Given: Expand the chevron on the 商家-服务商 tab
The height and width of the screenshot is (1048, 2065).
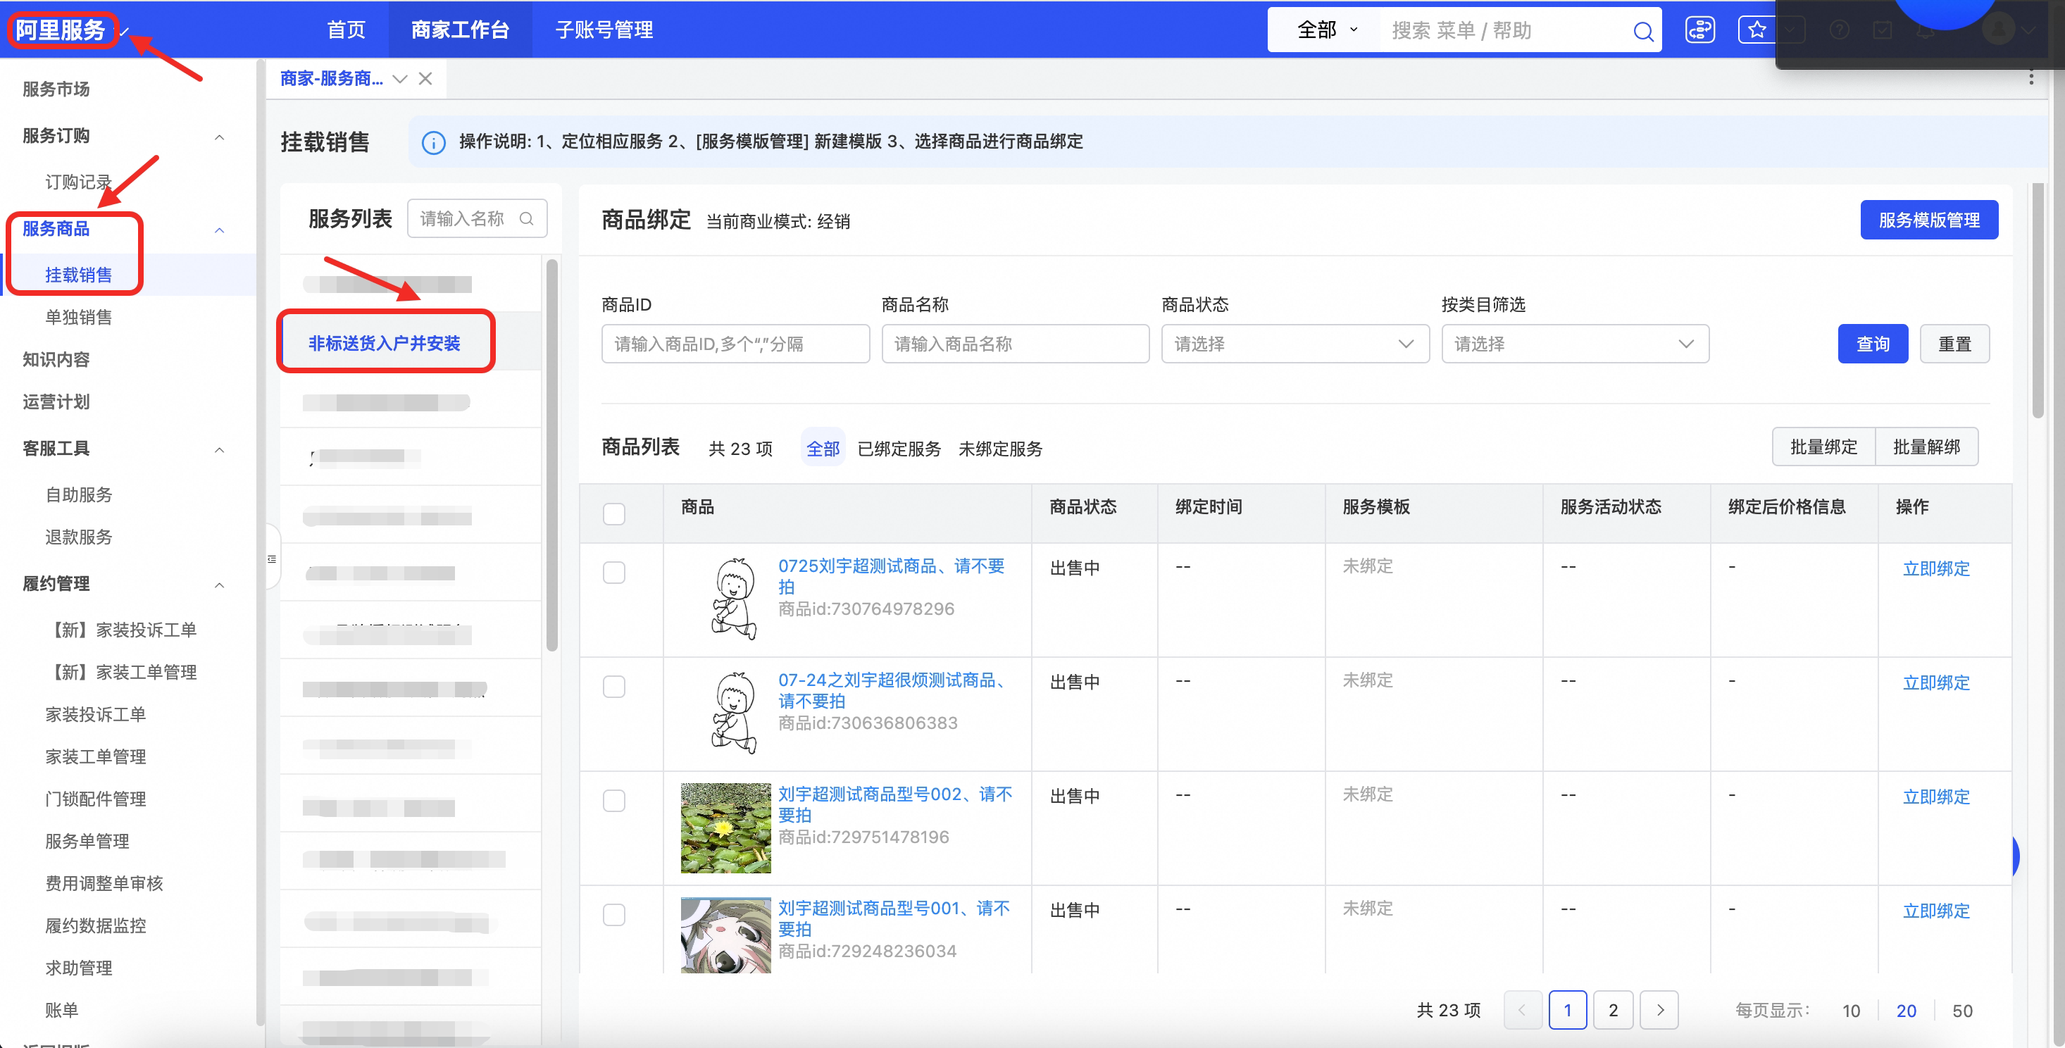Looking at the screenshot, I should [400, 79].
